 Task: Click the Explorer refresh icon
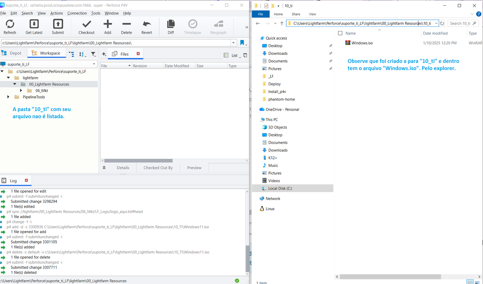tap(442, 23)
